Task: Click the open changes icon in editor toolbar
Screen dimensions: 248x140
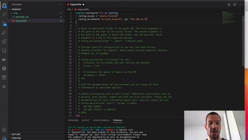Action: (229, 4)
